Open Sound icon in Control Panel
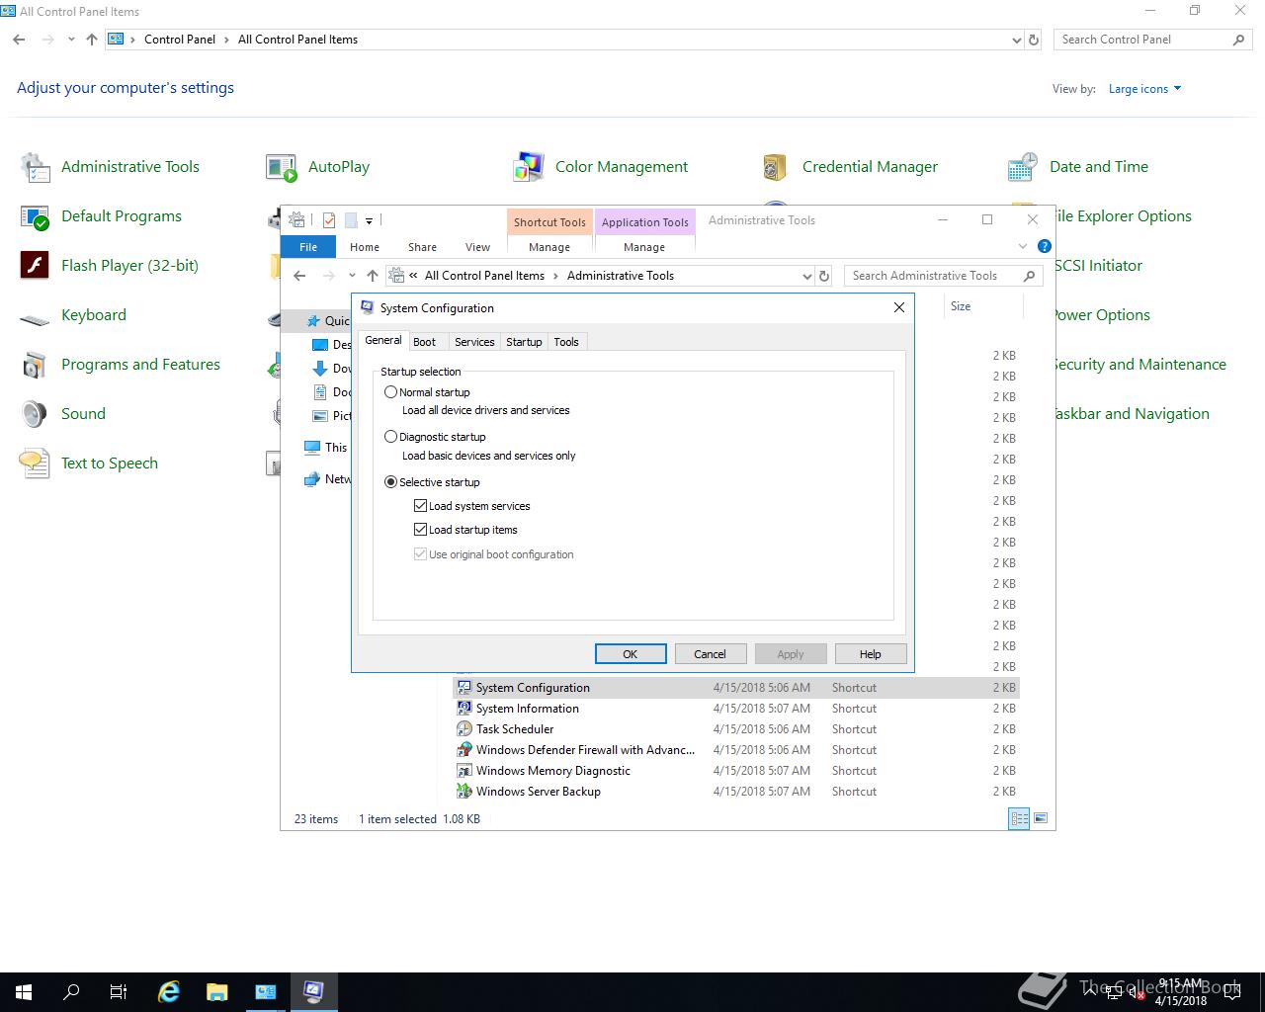The width and height of the screenshot is (1265, 1012). (36, 414)
